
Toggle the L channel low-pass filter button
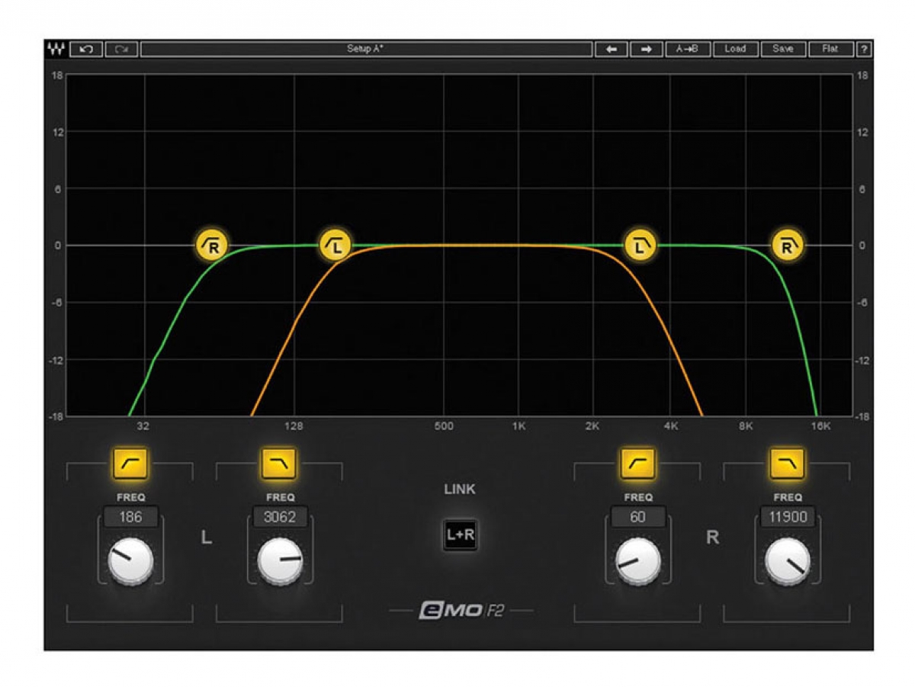[279, 463]
